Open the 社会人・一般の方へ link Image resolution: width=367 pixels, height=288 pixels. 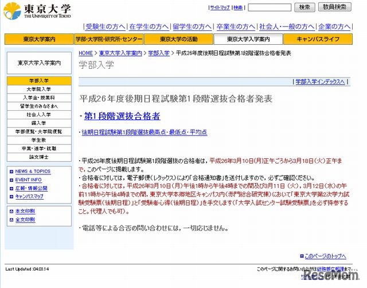point(287,27)
